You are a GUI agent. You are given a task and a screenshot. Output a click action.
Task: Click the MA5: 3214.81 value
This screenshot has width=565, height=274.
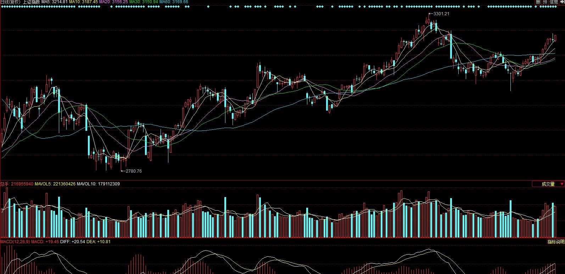55,2
